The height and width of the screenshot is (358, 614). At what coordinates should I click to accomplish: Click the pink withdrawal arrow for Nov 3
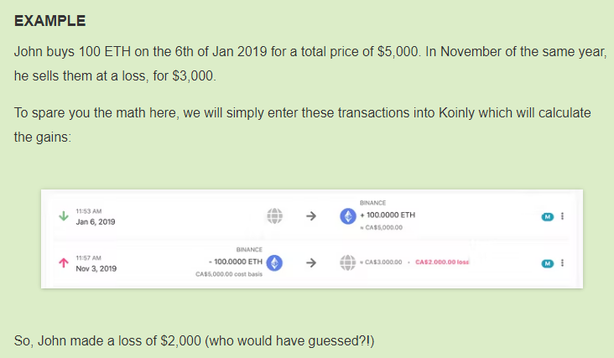pyautogui.click(x=64, y=262)
